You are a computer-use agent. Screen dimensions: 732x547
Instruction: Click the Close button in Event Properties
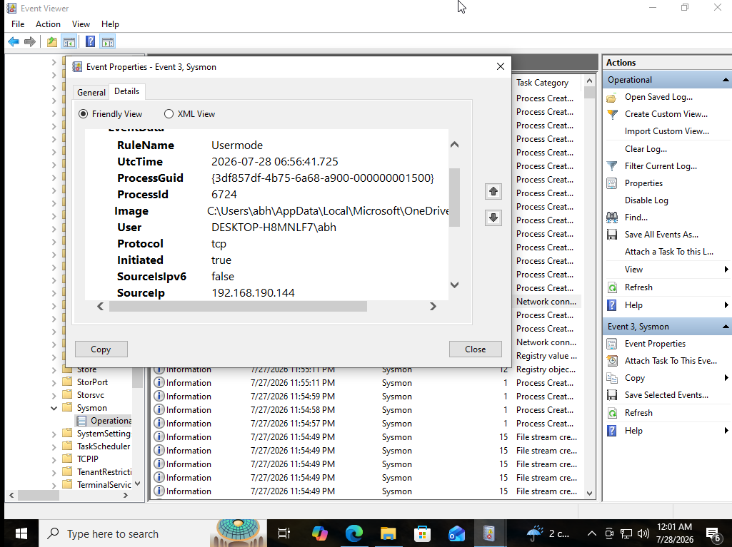click(x=475, y=349)
